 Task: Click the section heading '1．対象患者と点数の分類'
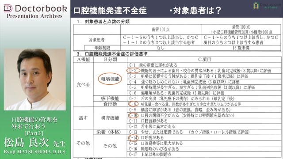coord(103,22)
